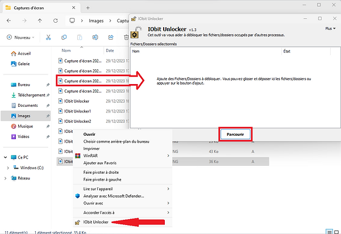Click the Refresh icon in Explorer
The width and height of the screenshot is (341, 234).
[x=56, y=20]
